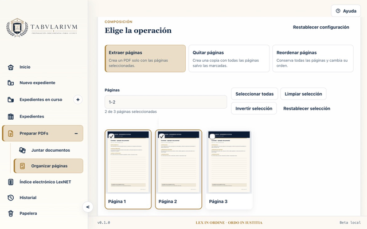Image resolution: width=367 pixels, height=229 pixels.
Task: Click the Índice electrónico LexNET list icon
Action: [11, 182]
